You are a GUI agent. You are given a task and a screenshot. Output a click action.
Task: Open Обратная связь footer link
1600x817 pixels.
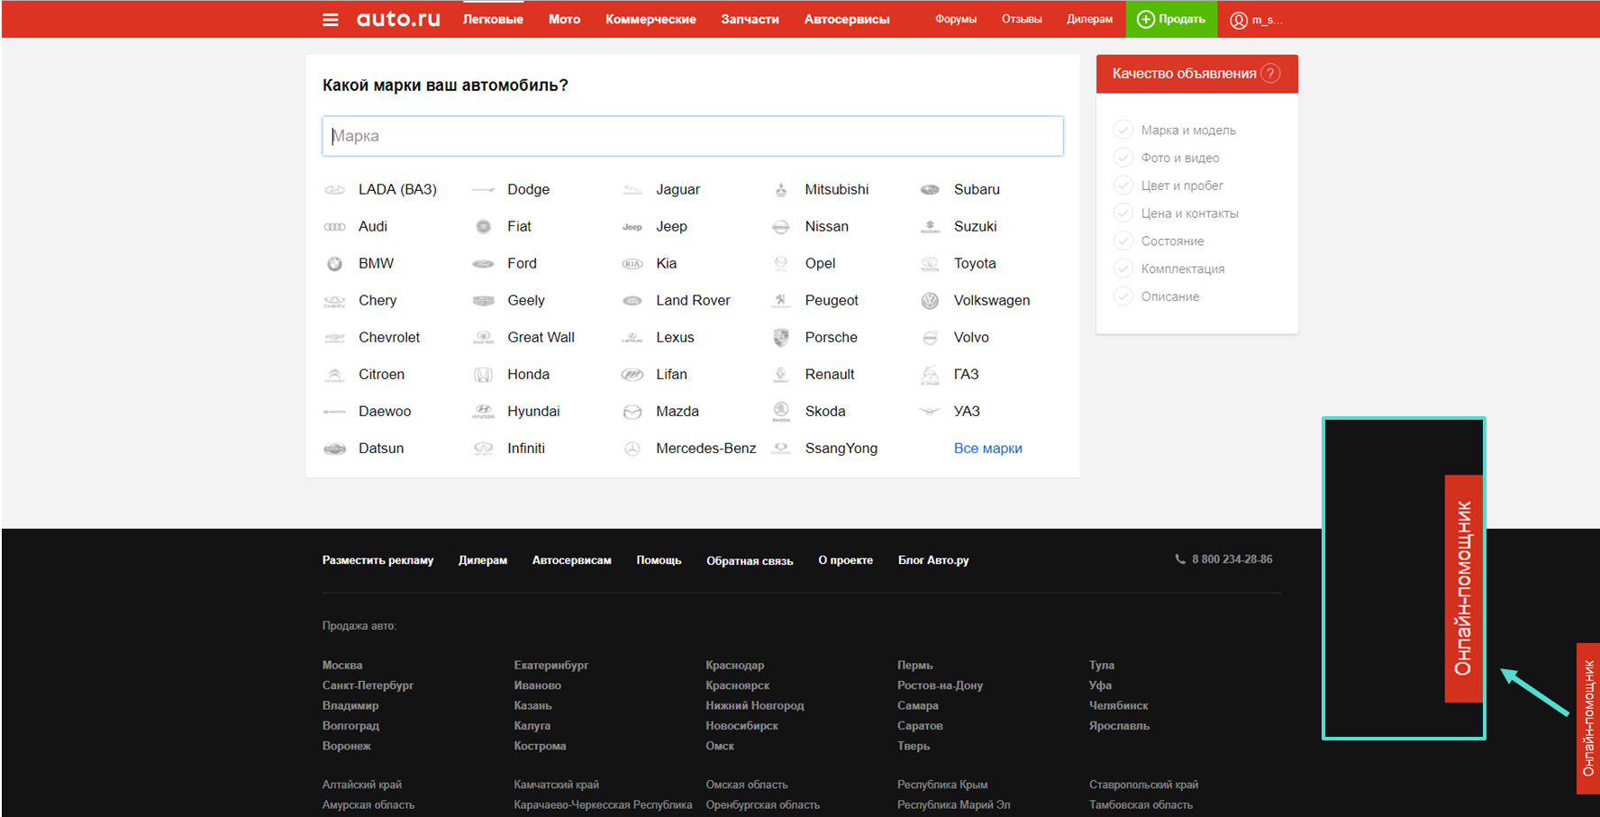750,560
